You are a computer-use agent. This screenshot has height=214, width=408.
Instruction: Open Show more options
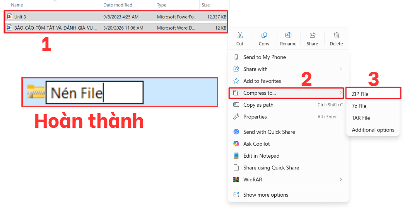tap(288, 195)
